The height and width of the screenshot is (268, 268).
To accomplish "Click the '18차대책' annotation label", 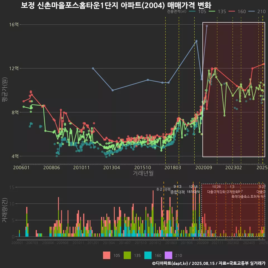I will coord(193,192).
